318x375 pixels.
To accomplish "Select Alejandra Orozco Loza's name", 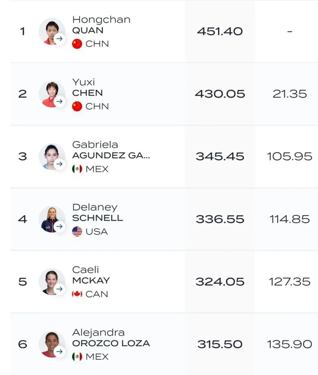I will click(x=111, y=338).
